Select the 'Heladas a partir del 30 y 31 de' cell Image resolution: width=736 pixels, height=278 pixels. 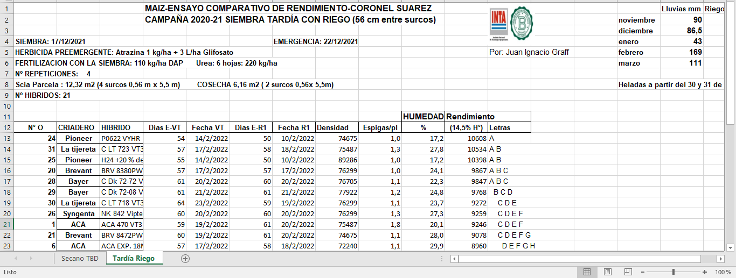point(670,84)
